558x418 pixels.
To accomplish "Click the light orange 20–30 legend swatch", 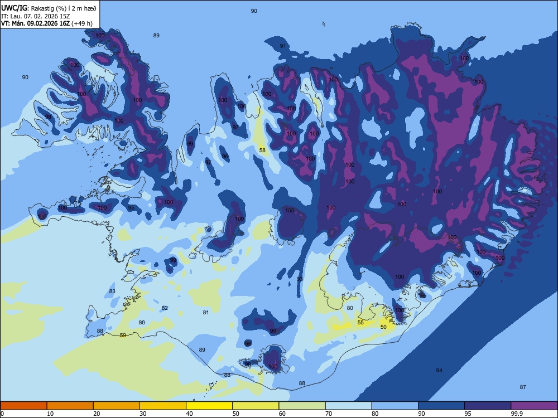I will point(117,406).
